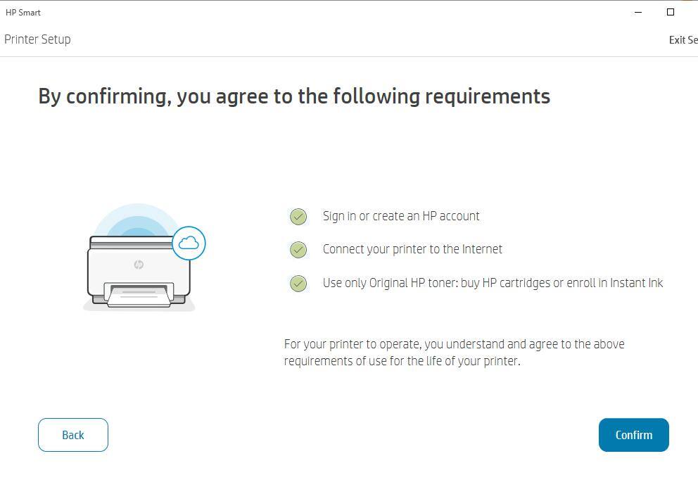
Task: Select the agreement text about printer lifetime requirements
Action: 453,352
